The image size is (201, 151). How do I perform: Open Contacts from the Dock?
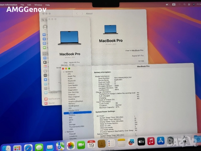(101, 144)
